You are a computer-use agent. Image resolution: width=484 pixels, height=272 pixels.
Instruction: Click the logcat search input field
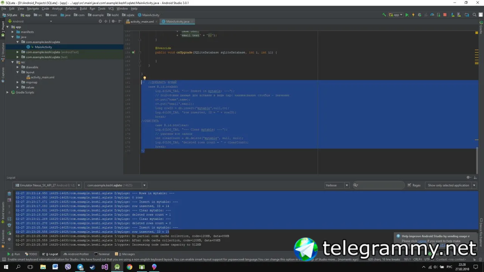(x=379, y=185)
